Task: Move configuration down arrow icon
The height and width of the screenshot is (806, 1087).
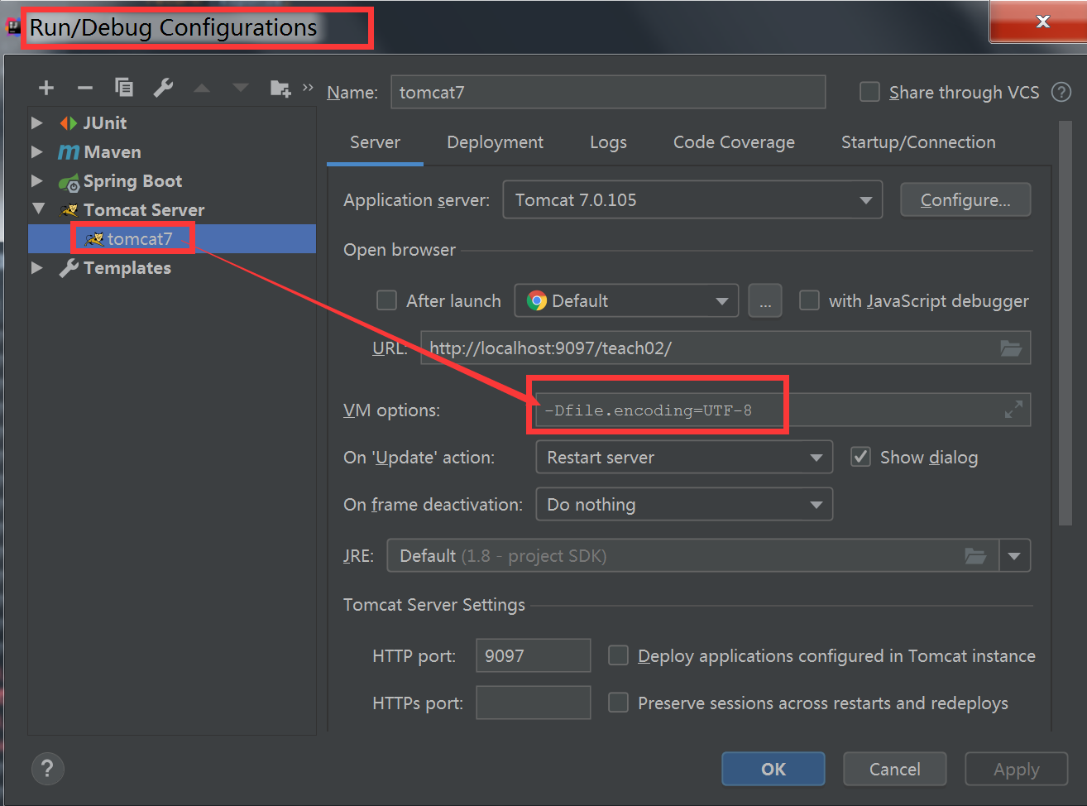Action: pyautogui.click(x=241, y=88)
